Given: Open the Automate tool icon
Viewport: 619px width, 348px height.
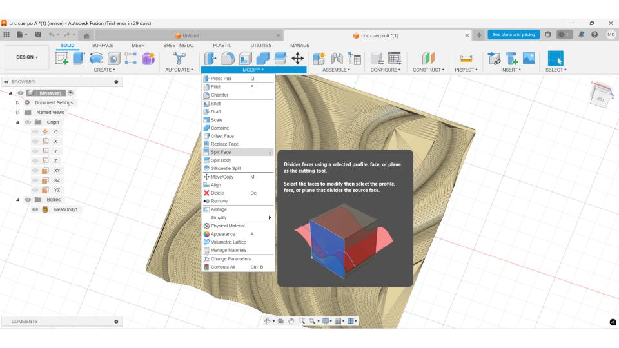Looking at the screenshot, I should pos(179,59).
